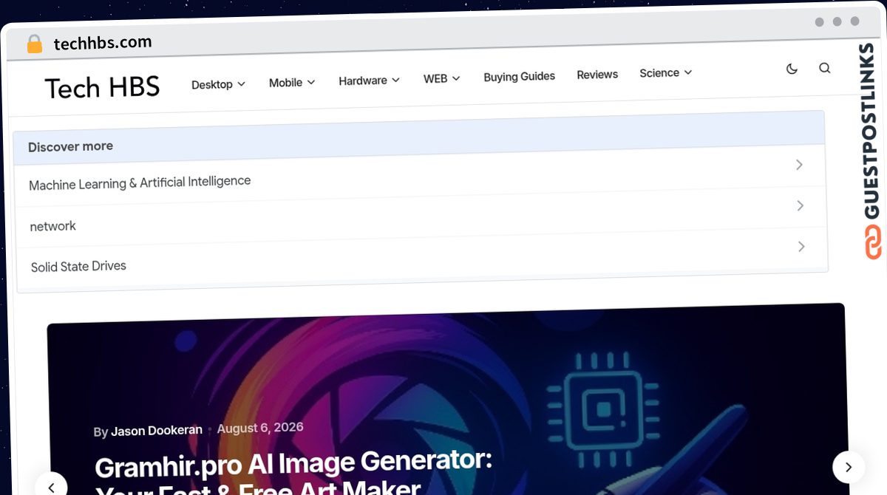887x495 pixels.
Task: Open the Solid State Drives link
Action: 78,266
